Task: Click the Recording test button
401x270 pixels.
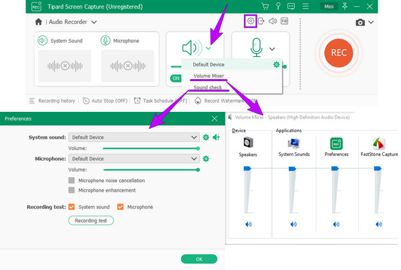Action: click(x=91, y=220)
